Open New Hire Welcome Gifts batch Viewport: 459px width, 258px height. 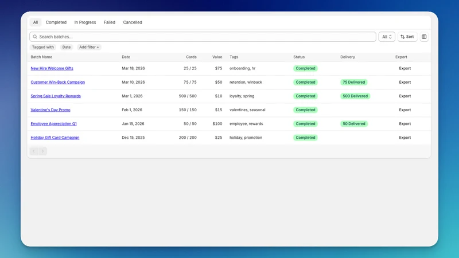tap(52, 68)
